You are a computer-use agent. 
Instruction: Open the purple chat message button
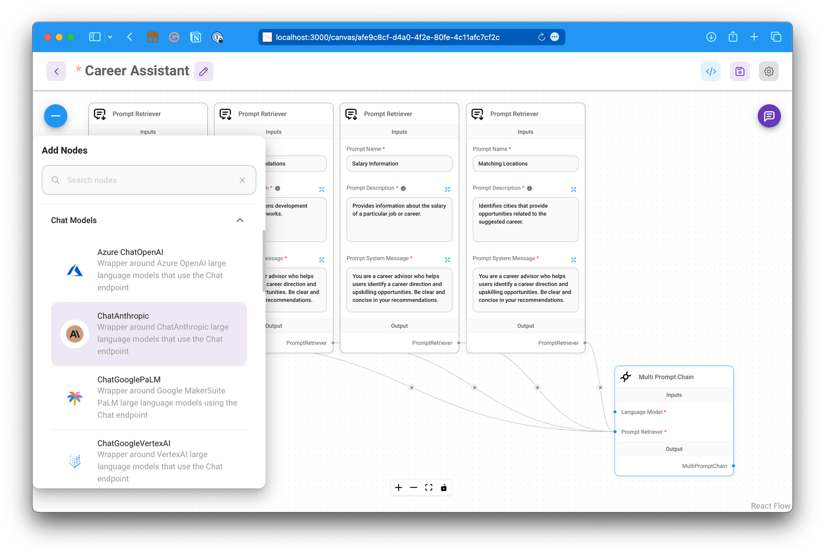pyautogui.click(x=769, y=116)
